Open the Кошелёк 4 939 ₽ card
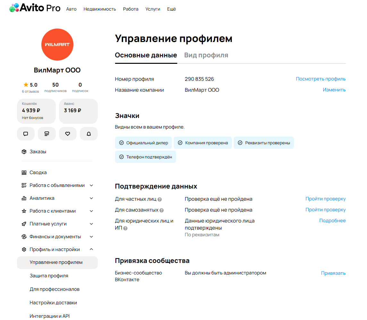The width and height of the screenshot is (367, 320). tap(36, 111)
